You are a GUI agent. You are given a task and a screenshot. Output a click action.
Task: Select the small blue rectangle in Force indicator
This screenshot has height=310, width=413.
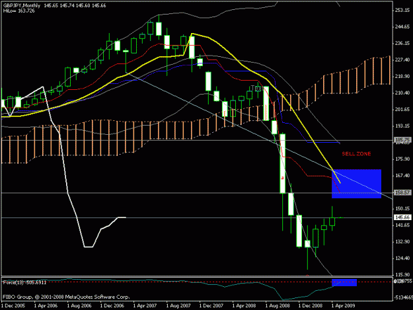(344, 282)
